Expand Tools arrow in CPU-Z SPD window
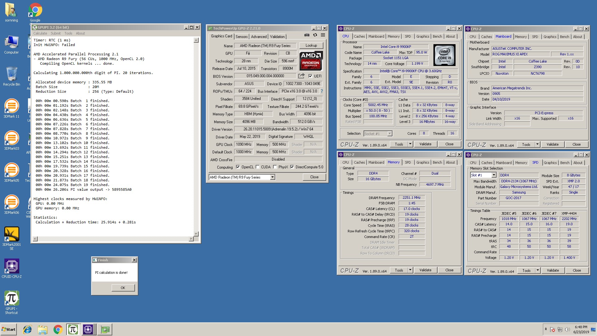 (538, 270)
